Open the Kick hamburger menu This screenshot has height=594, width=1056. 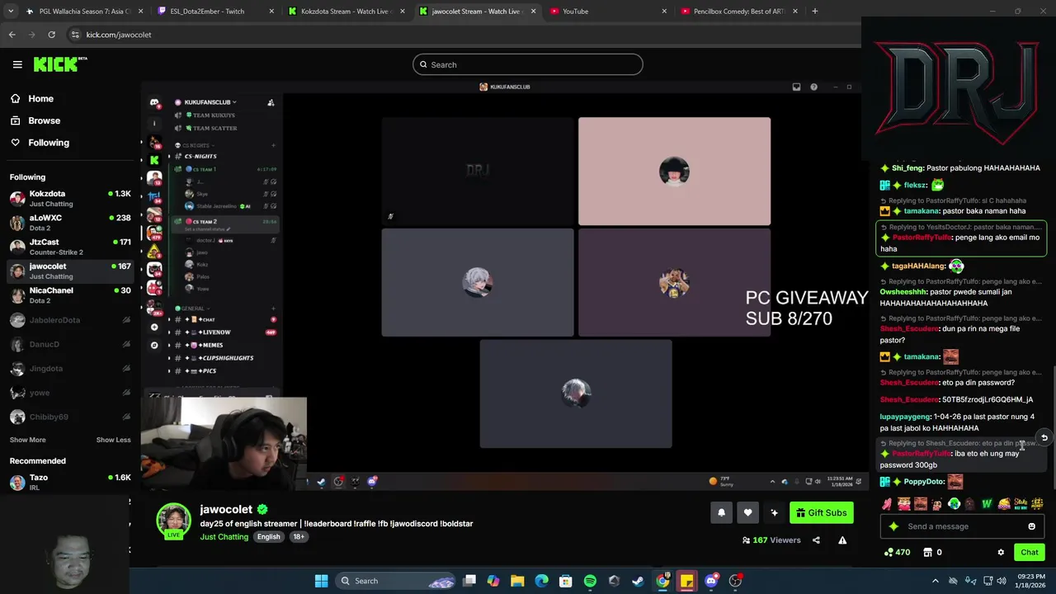(17, 64)
